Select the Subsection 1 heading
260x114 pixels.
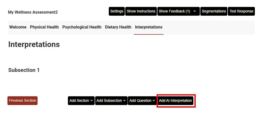point(24,70)
